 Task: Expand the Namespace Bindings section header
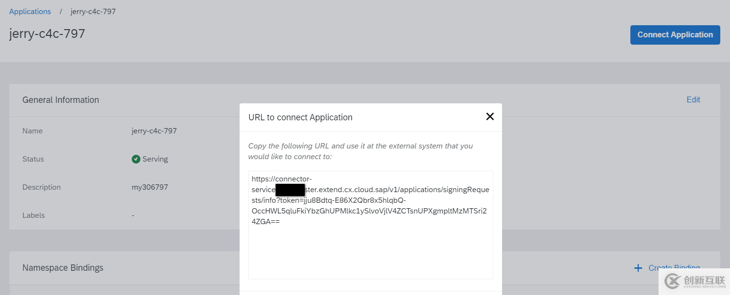(x=62, y=267)
